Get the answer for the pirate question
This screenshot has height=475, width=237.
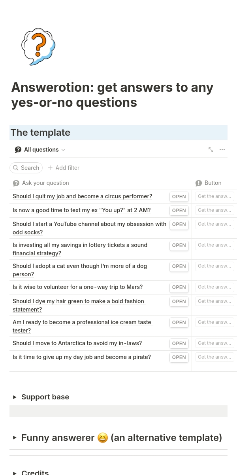click(214, 357)
